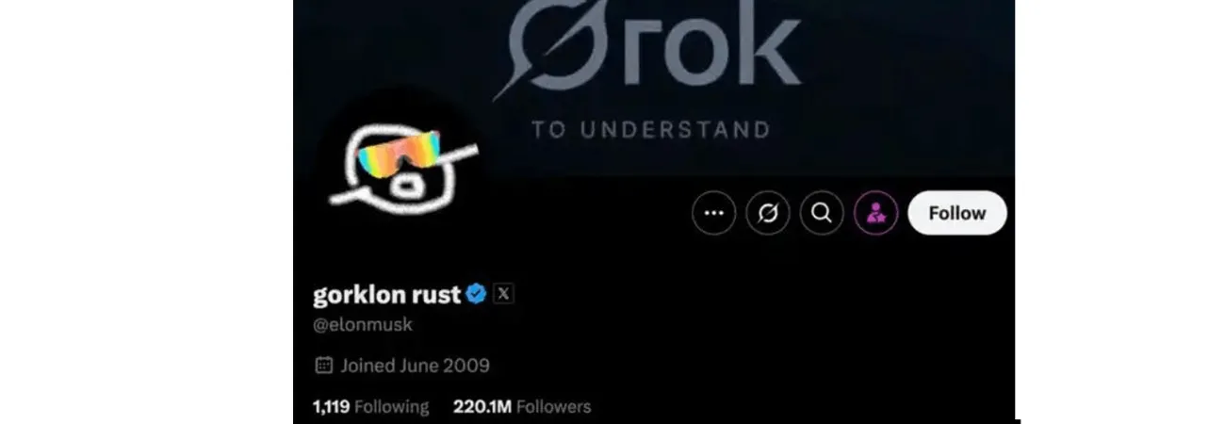Screen dimensions: 1225x424
Task: Open the three-dot more options menu
Action: [x=713, y=214]
